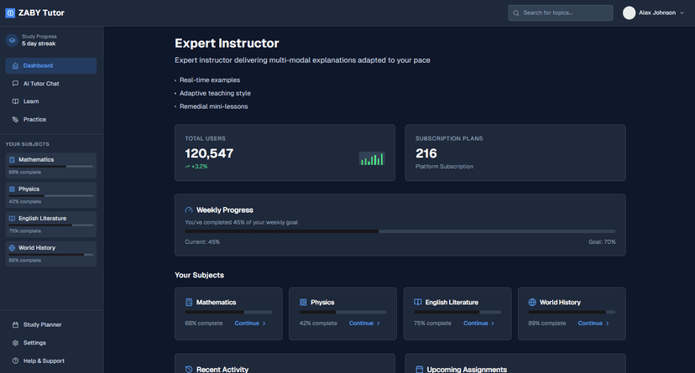Click the Goal: 70% label
The image size is (695, 373).
click(x=602, y=242)
